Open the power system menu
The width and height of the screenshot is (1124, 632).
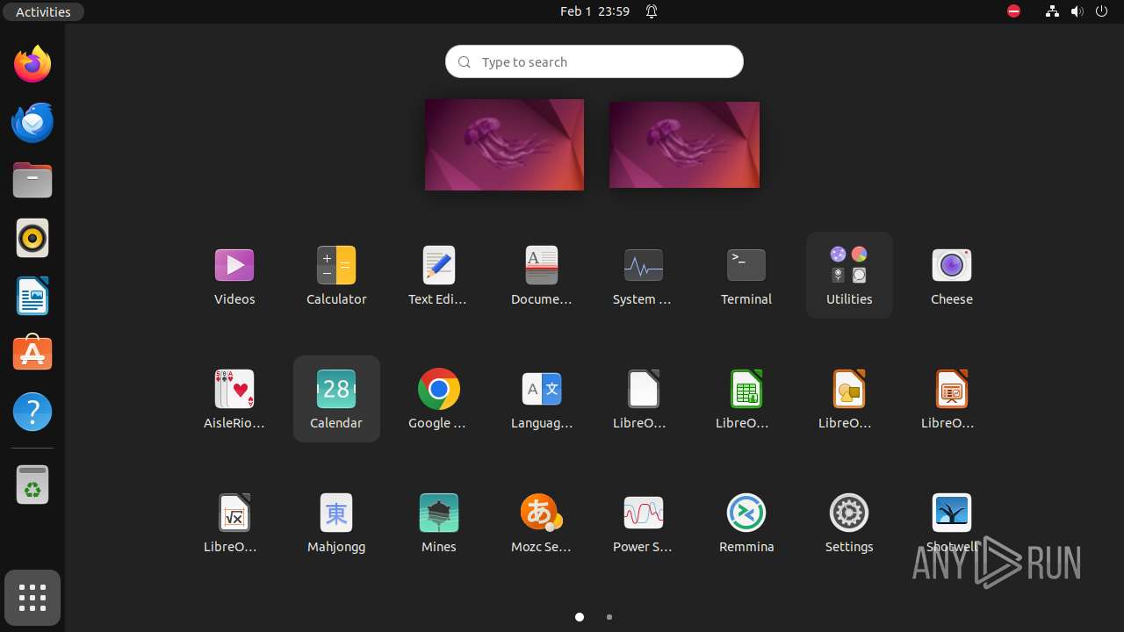(x=1102, y=11)
